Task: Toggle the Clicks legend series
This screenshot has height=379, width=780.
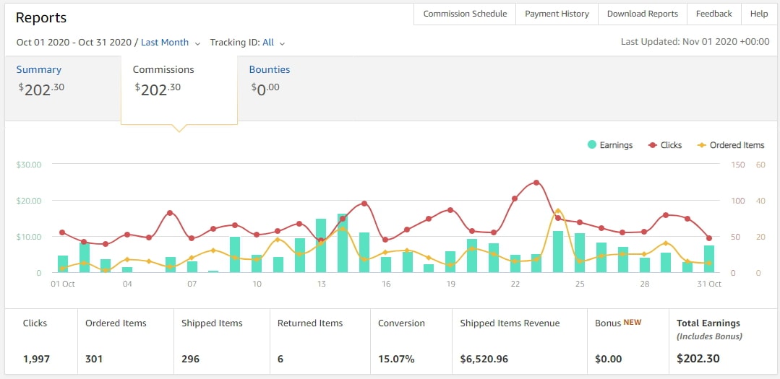Action: pos(665,145)
